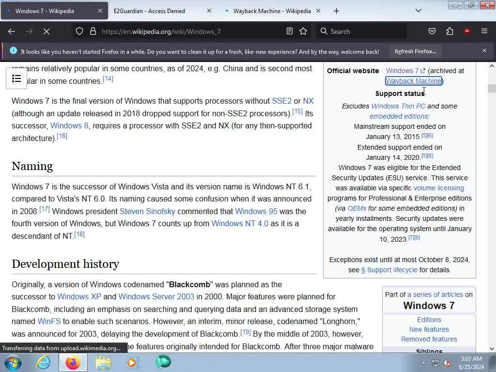The height and width of the screenshot is (372, 496).
Task: Toggle reader view icon
Action: pos(290,31)
